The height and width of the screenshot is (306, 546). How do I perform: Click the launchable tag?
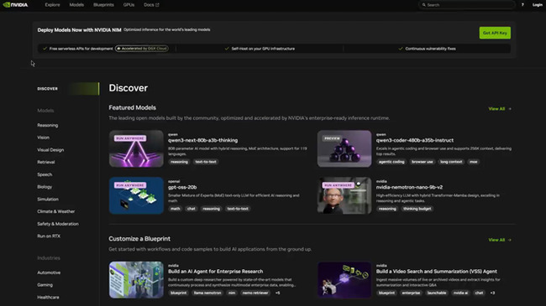(436, 293)
